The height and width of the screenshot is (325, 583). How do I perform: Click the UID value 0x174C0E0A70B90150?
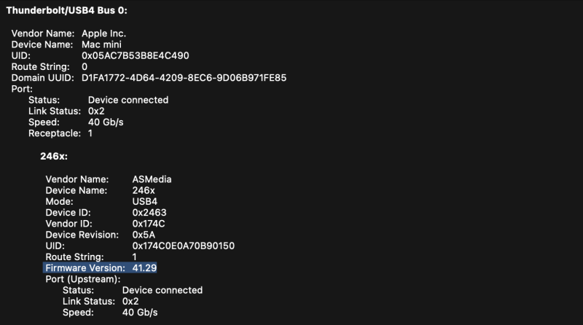183,246
